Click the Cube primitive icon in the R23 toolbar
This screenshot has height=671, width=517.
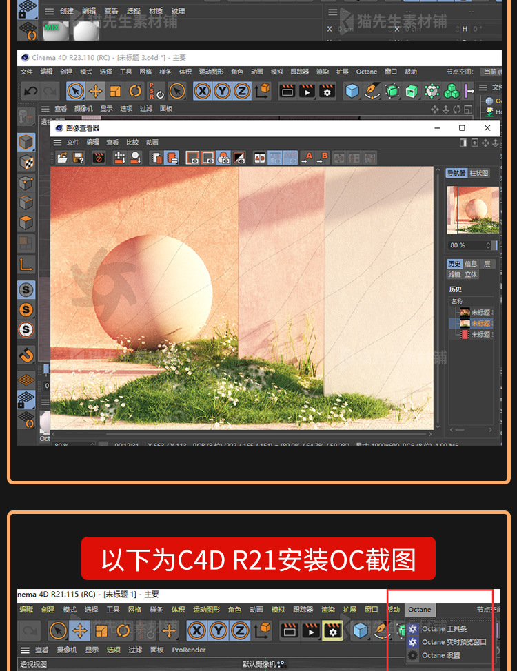[352, 91]
